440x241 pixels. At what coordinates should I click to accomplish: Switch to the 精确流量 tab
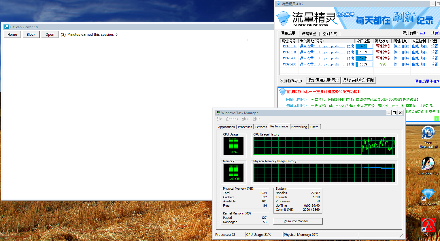(x=309, y=34)
